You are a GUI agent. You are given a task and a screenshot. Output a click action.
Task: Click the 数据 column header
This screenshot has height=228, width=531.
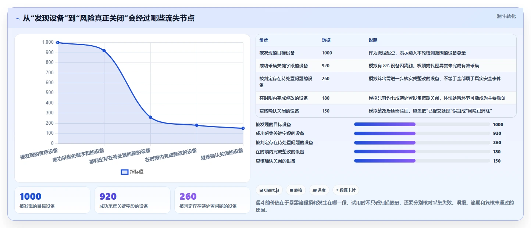[326, 40]
